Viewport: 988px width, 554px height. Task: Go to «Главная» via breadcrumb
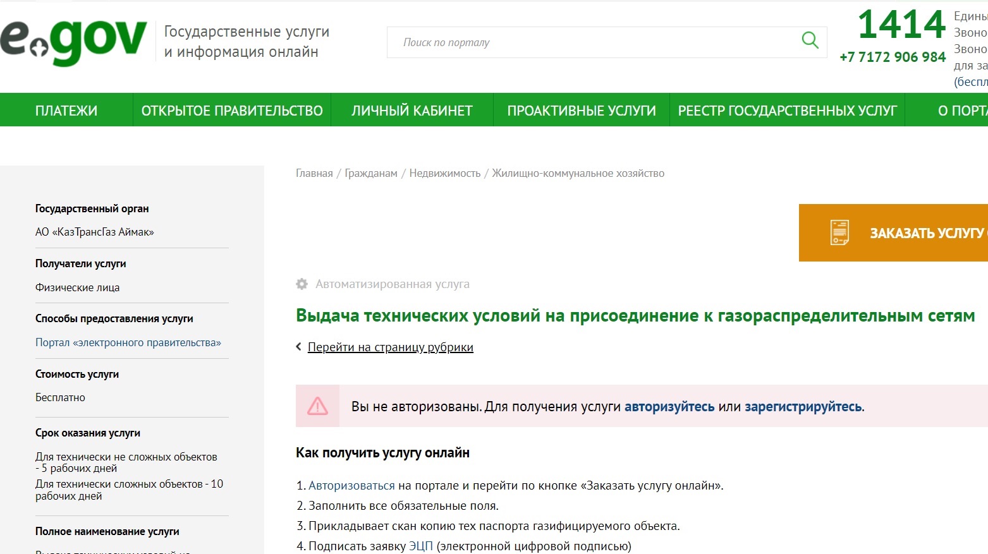coord(313,172)
